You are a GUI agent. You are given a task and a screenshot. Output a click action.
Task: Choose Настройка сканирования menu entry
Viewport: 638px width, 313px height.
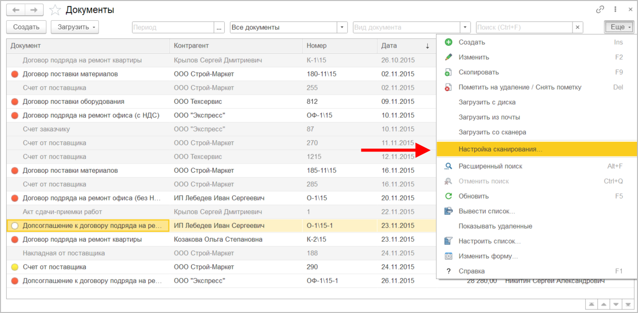[x=500, y=149]
